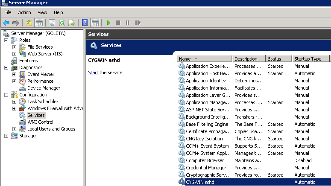Select the Computer Browser service
Image resolution: width=331 pixels, height=186 pixels.
205,160
